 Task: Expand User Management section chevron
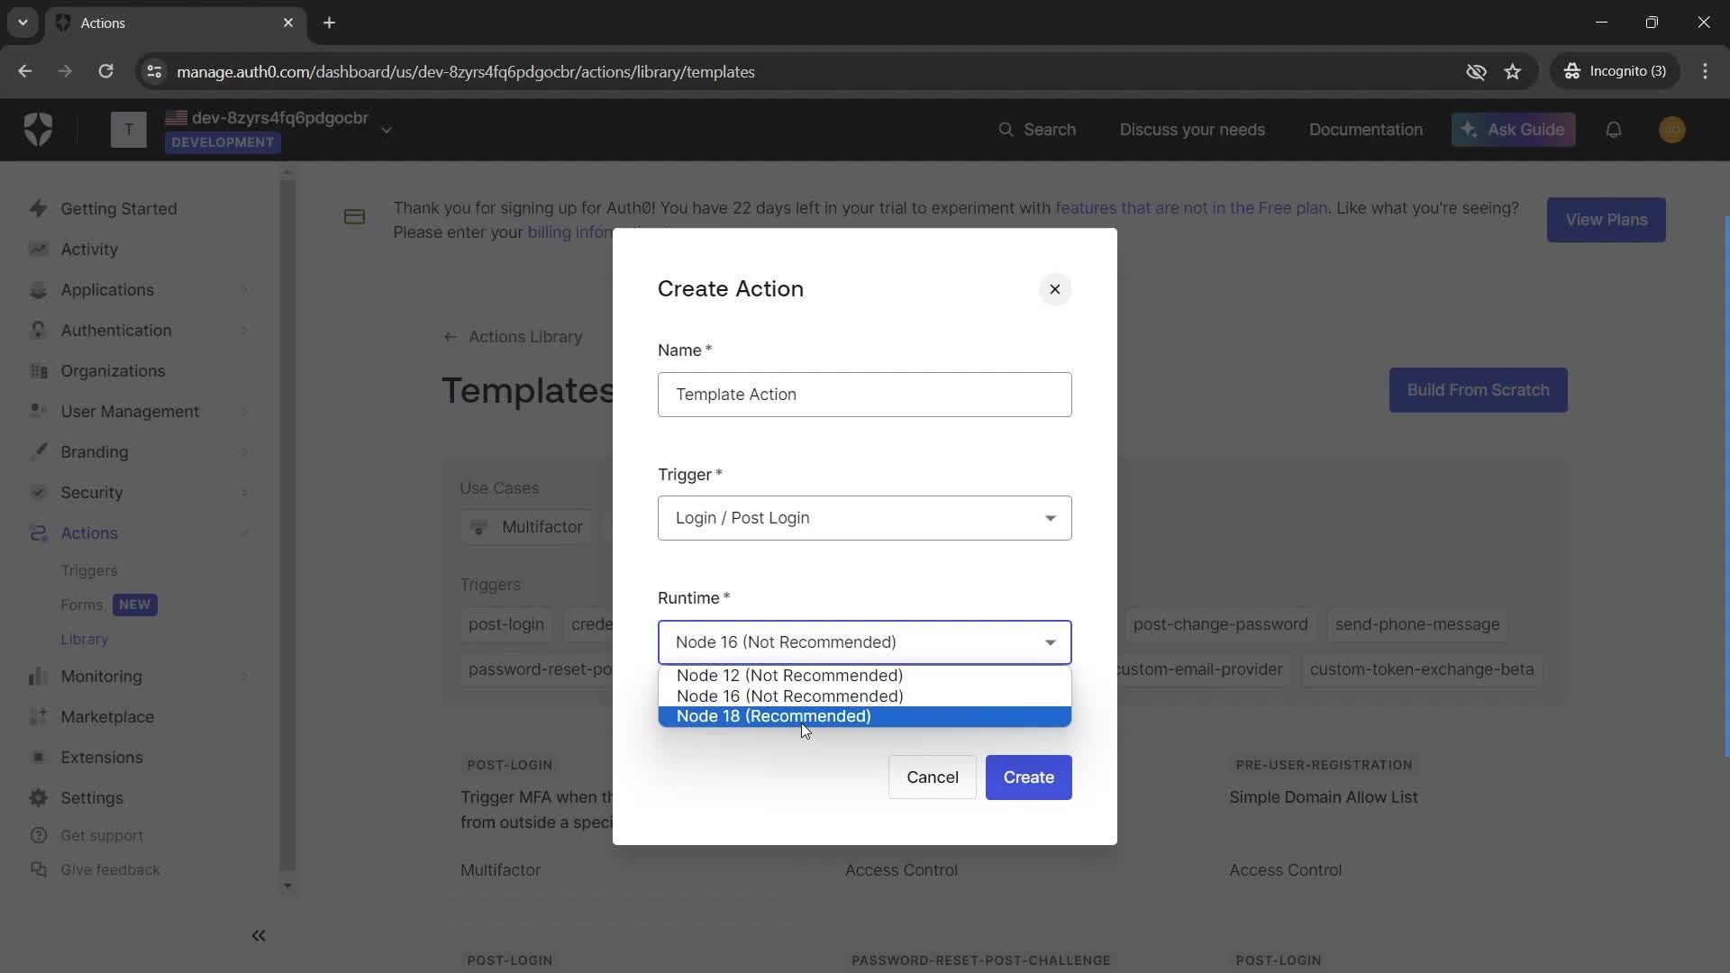[244, 412]
